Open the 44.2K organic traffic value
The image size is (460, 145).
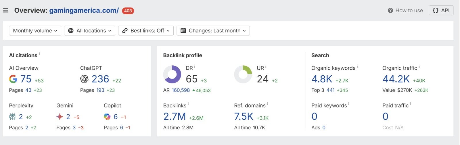pos(396,79)
